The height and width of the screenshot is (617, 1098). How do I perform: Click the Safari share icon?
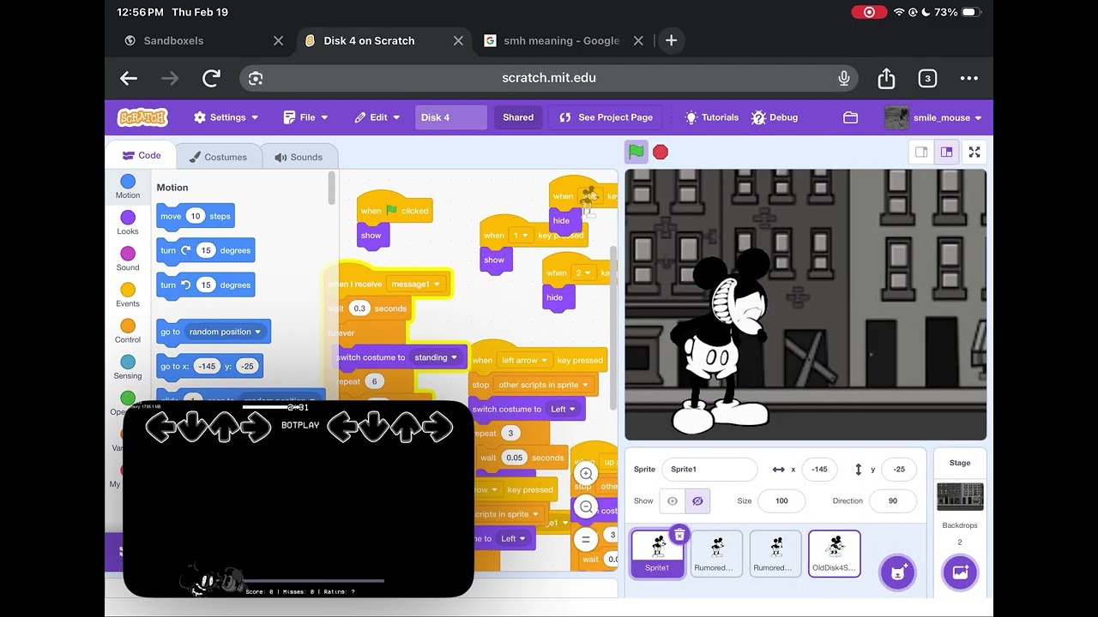(x=886, y=78)
